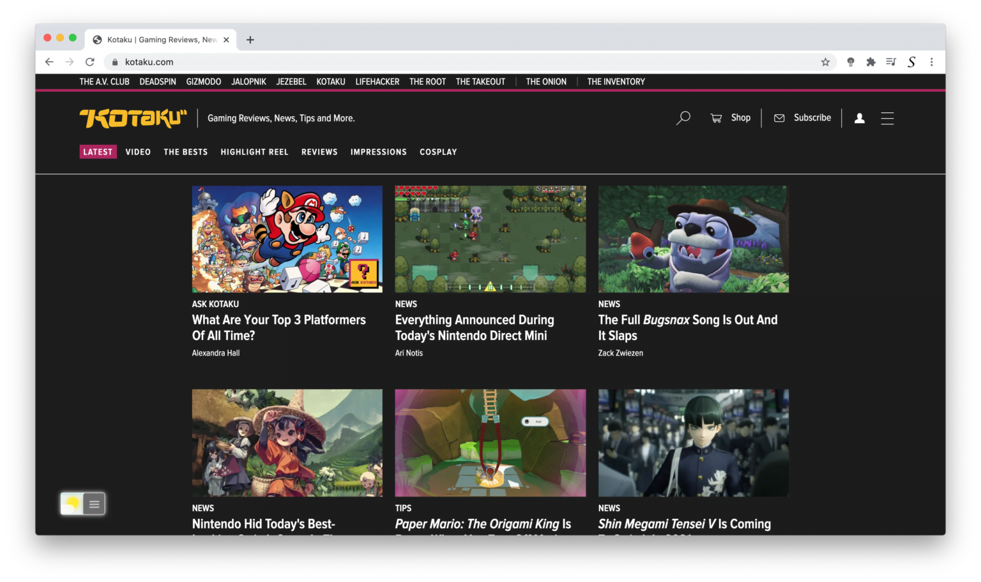Click the lightbulb extension icon
The image size is (981, 582).
pos(850,62)
